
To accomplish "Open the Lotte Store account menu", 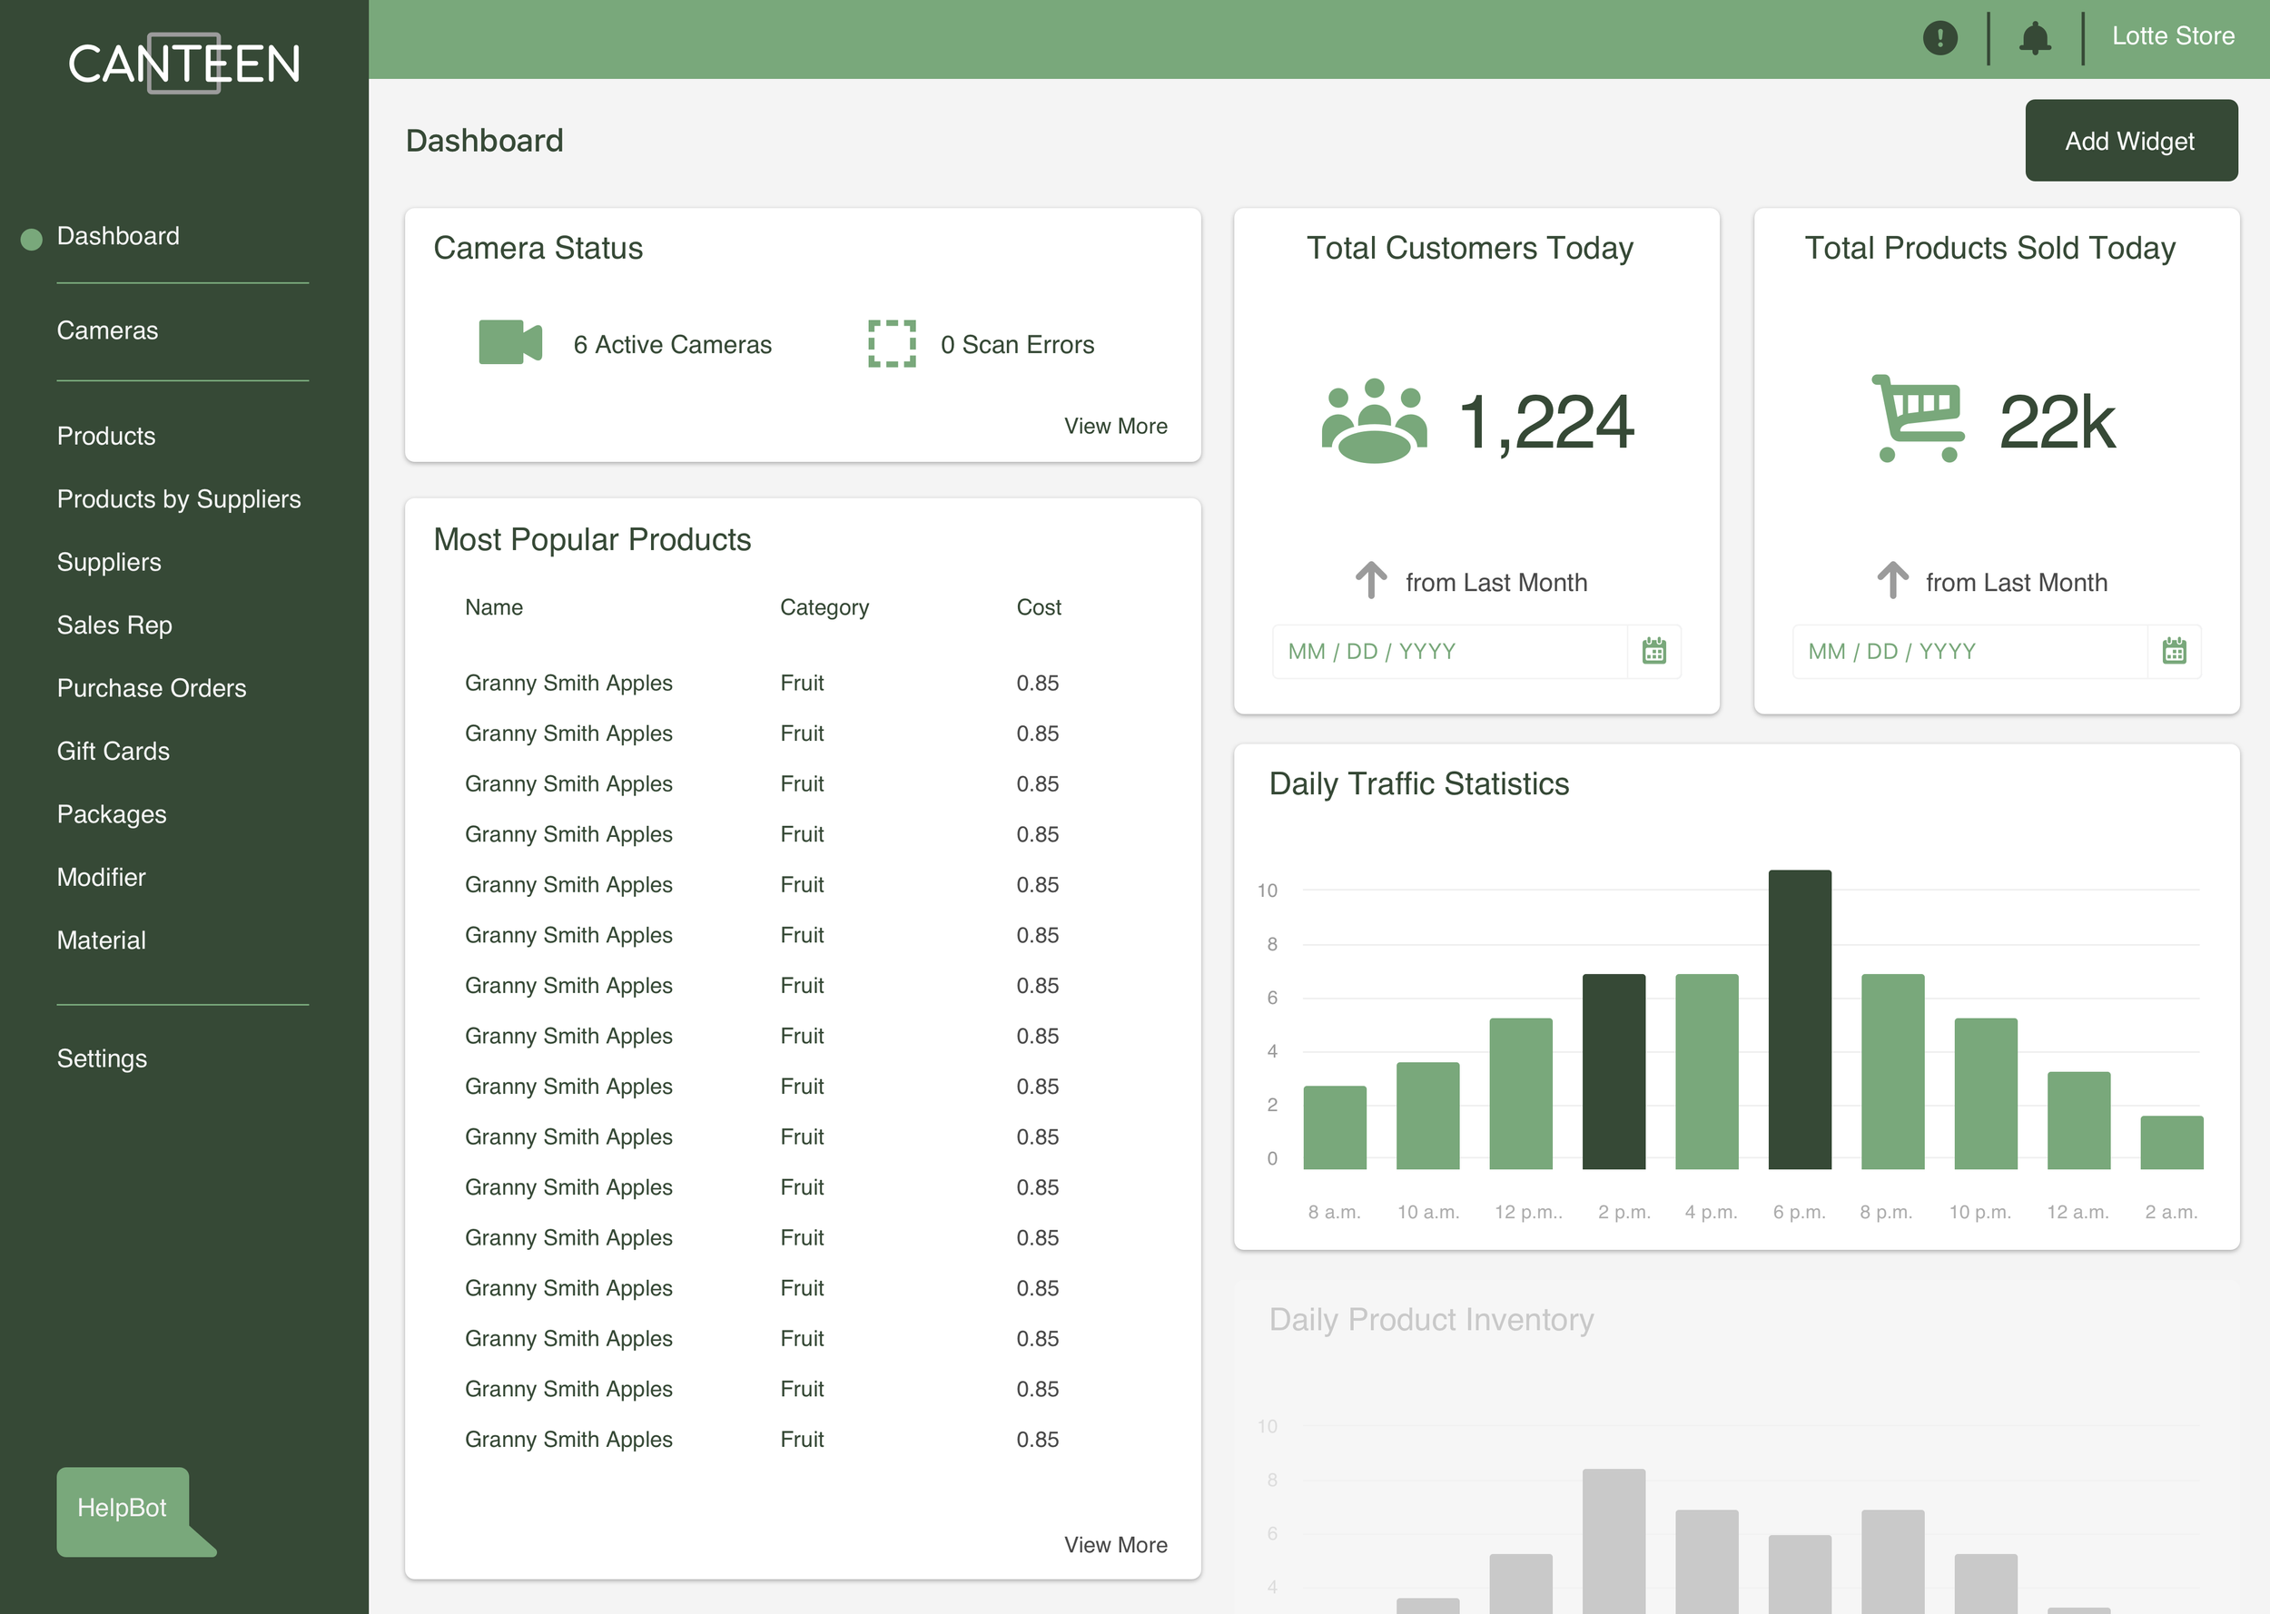I will pos(2173,37).
